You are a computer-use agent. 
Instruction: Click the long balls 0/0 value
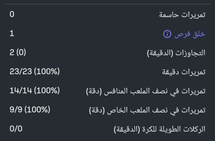16,128
